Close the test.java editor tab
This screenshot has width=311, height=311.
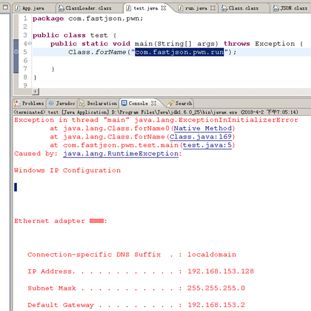click(163, 8)
